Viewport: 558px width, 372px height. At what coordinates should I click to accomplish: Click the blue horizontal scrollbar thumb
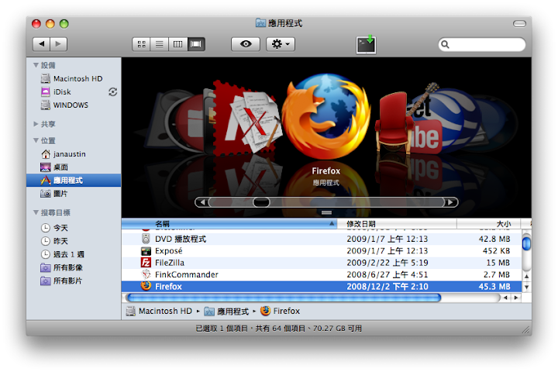(x=284, y=298)
